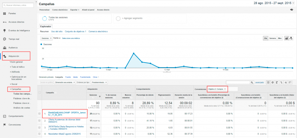The image size is (297, 138).
Task: Click the Agregar segmento circle
Action: (118, 18)
